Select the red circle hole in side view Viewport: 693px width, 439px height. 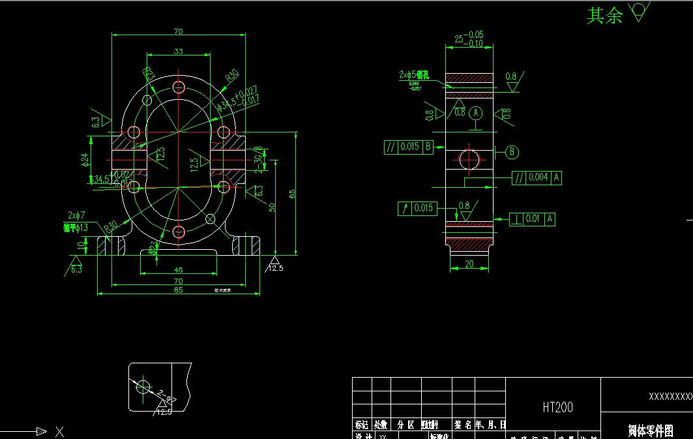(469, 160)
